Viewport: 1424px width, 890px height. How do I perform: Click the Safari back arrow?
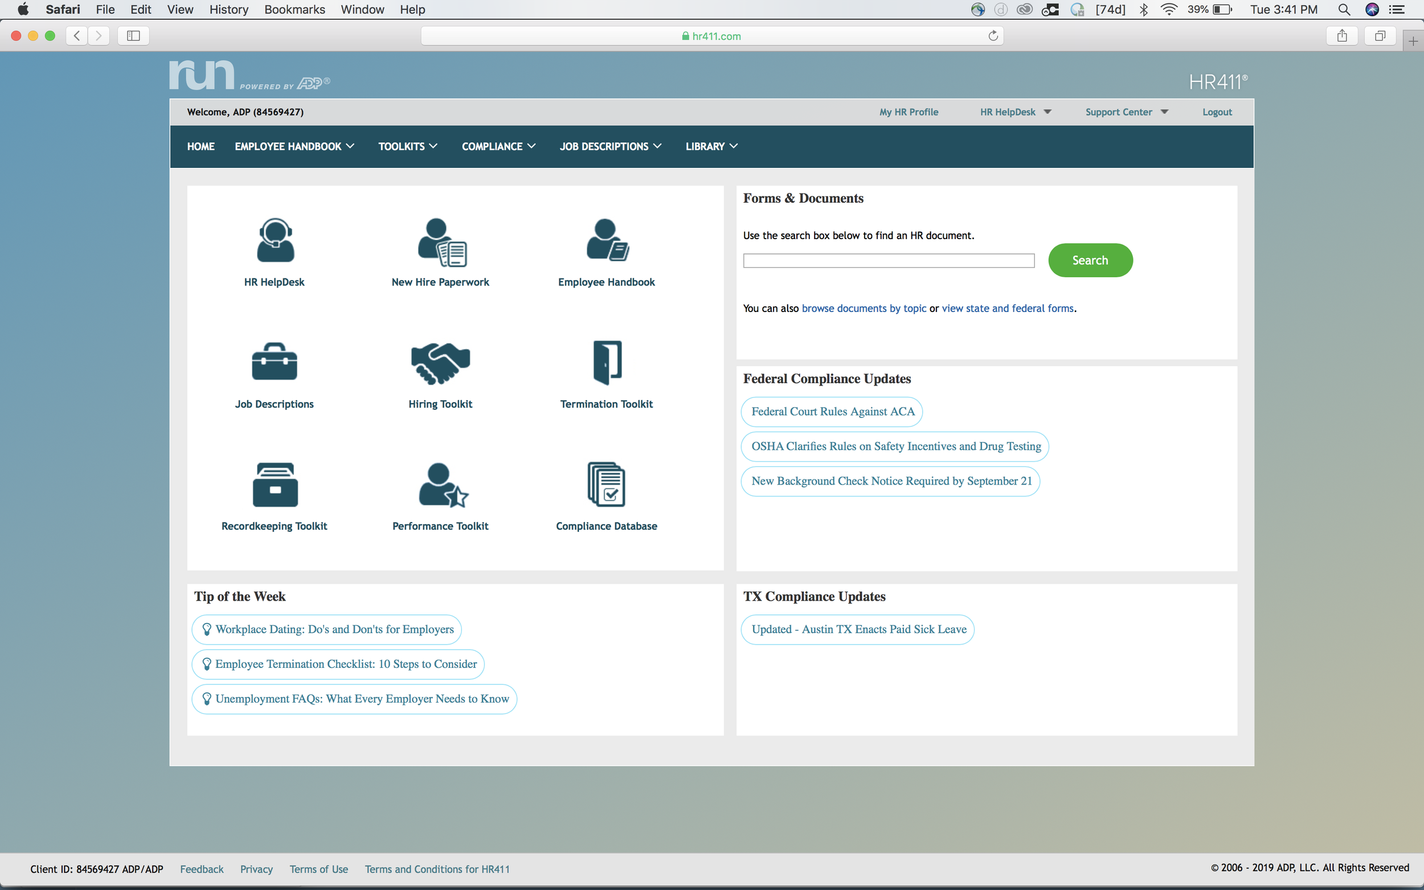76,36
